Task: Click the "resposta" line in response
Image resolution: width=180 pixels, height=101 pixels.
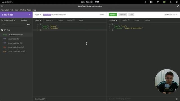Action: (128, 28)
